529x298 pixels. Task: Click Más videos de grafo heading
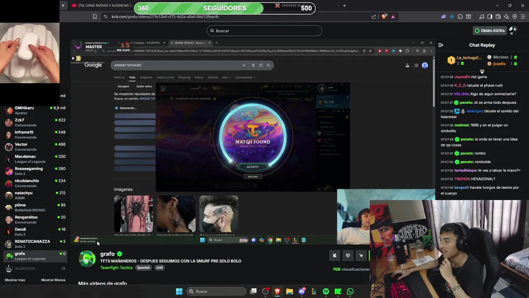(x=102, y=284)
